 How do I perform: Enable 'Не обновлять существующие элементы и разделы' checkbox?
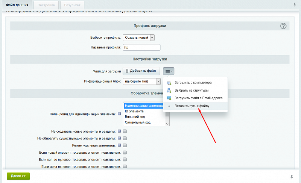coord(125,138)
